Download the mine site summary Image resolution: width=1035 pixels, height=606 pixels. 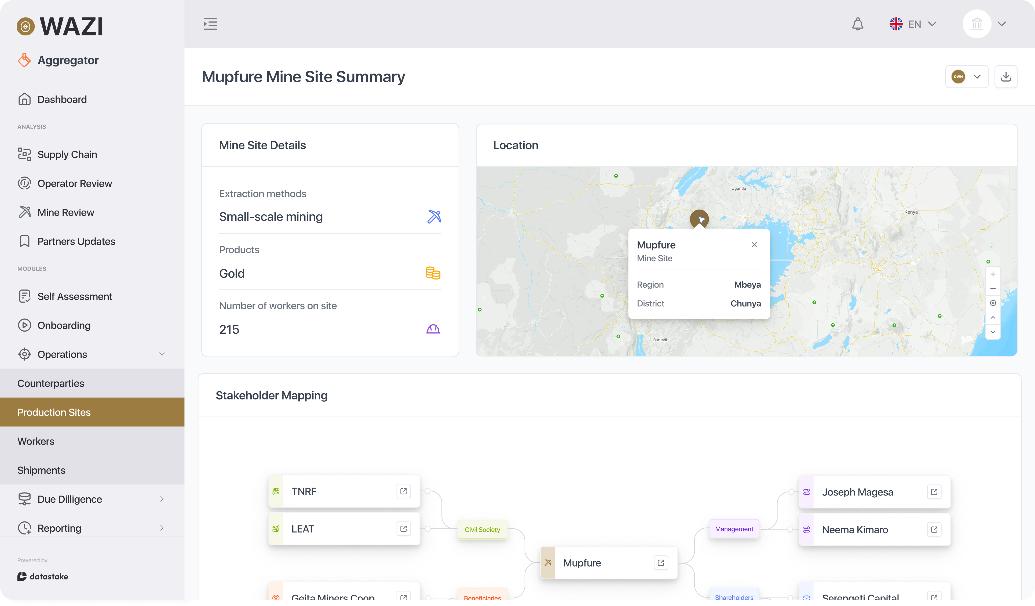1005,77
